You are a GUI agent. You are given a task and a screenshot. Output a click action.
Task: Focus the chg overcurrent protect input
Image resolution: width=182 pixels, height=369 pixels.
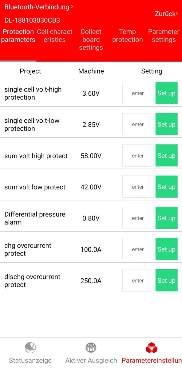point(138,249)
